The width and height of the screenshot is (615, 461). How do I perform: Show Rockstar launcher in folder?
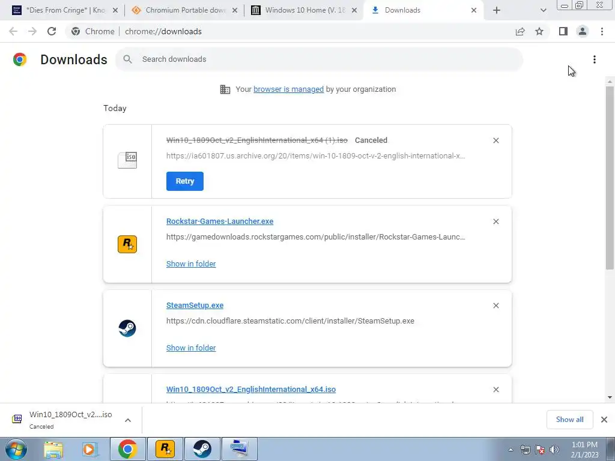click(191, 264)
